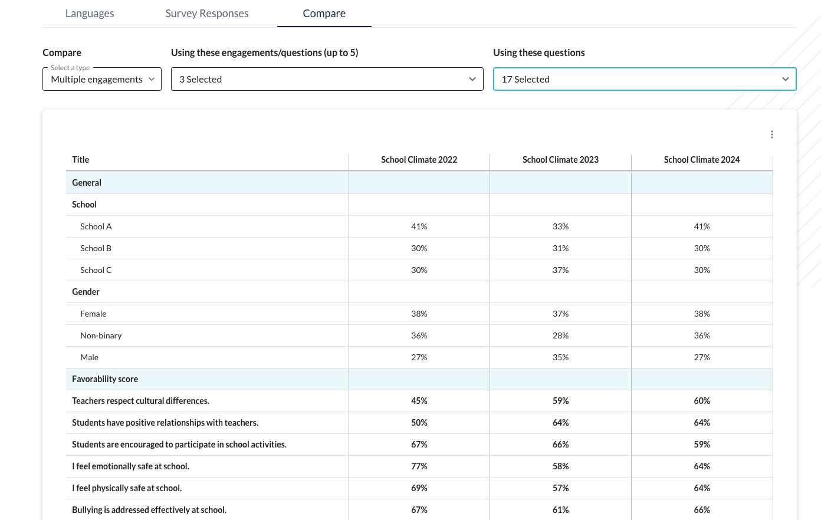Click the School Climate 2023 column header
Viewport: 821px width, 520px height.
pyautogui.click(x=561, y=160)
